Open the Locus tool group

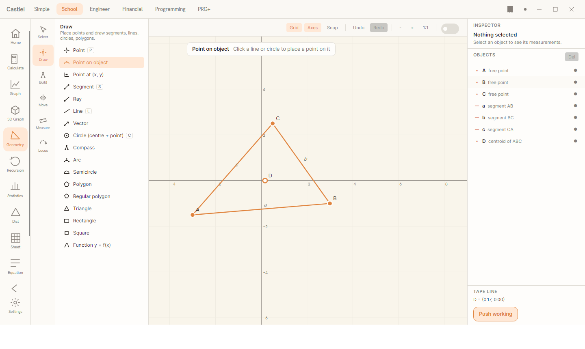pyautogui.click(x=43, y=146)
